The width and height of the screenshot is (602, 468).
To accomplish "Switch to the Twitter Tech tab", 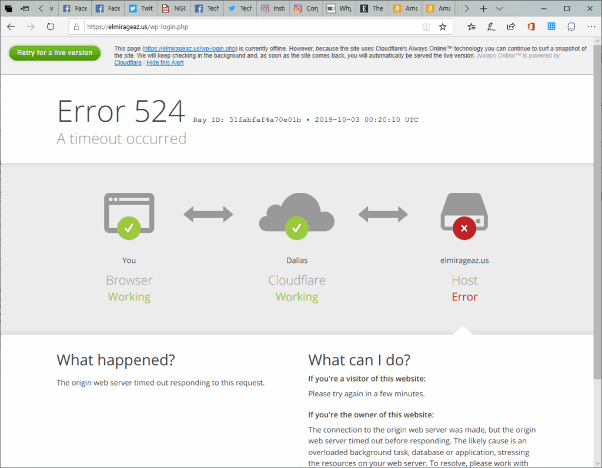I will [240, 8].
